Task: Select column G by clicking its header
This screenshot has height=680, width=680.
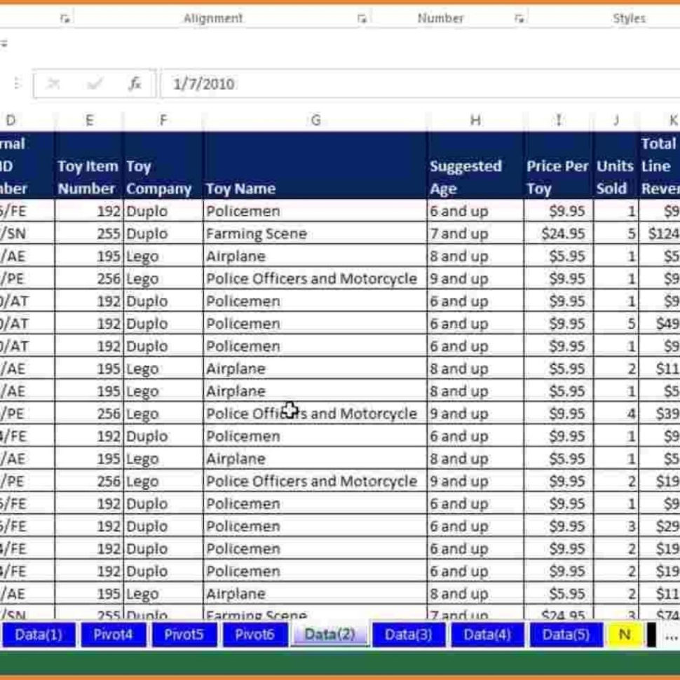Action: tap(316, 120)
